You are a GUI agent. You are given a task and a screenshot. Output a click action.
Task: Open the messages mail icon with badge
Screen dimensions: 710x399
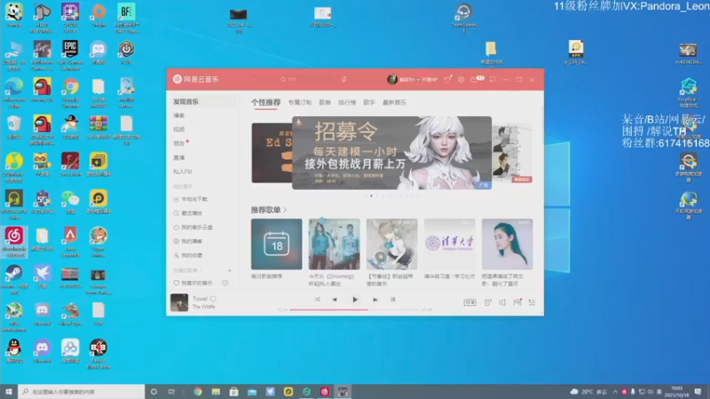(x=474, y=79)
